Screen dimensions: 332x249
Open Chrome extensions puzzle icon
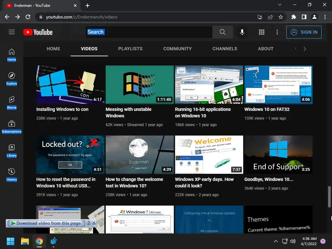tap(293, 17)
